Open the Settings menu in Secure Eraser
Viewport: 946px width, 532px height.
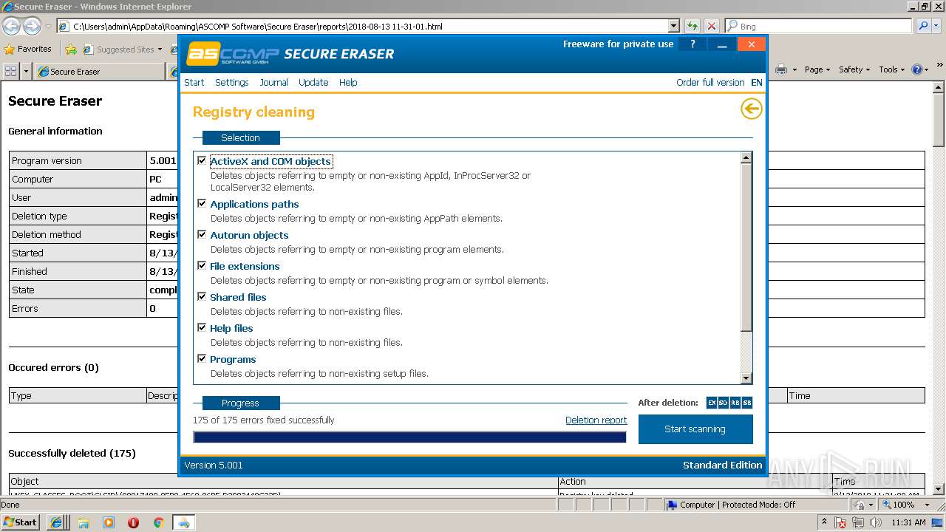tap(232, 82)
